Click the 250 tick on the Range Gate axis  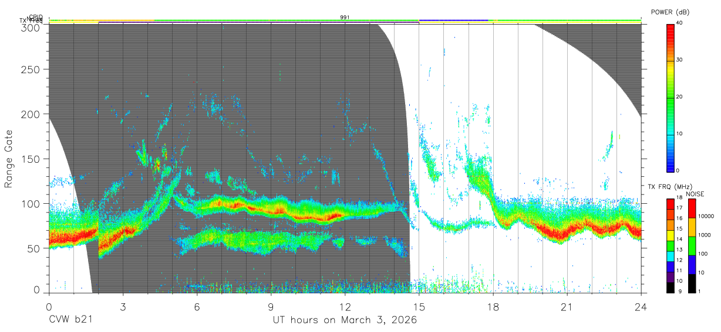pos(31,70)
